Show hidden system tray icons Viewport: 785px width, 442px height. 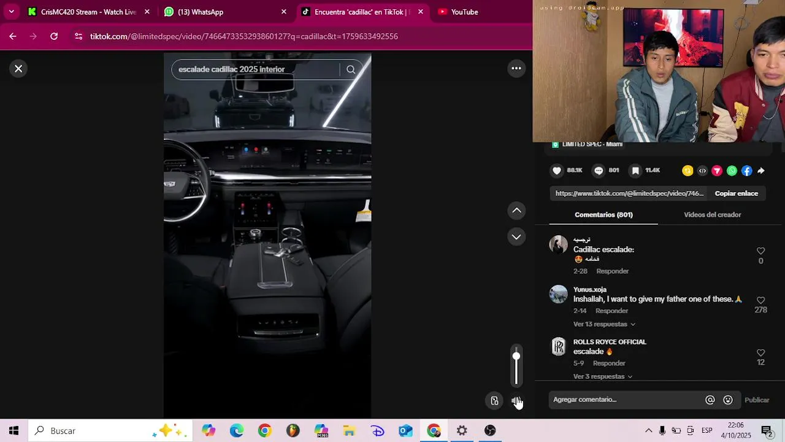pyautogui.click(x=648, y=431)
